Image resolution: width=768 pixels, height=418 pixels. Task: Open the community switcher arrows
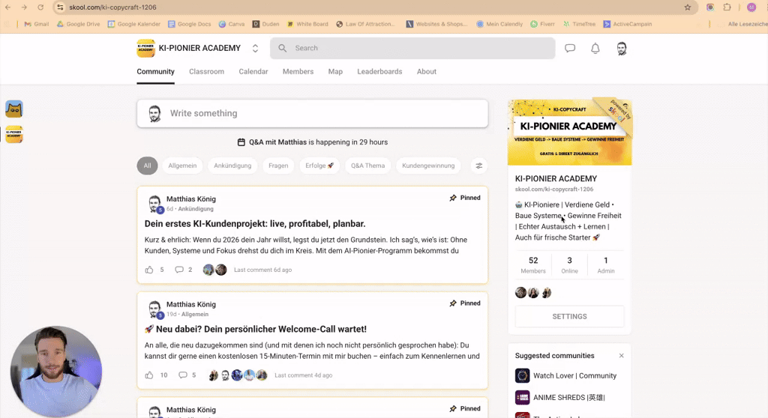[x=255, y=48]
